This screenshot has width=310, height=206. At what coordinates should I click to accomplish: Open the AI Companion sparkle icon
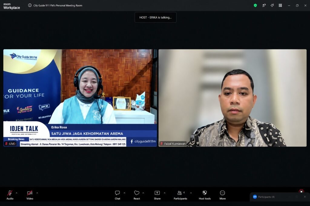click(272, 5)
